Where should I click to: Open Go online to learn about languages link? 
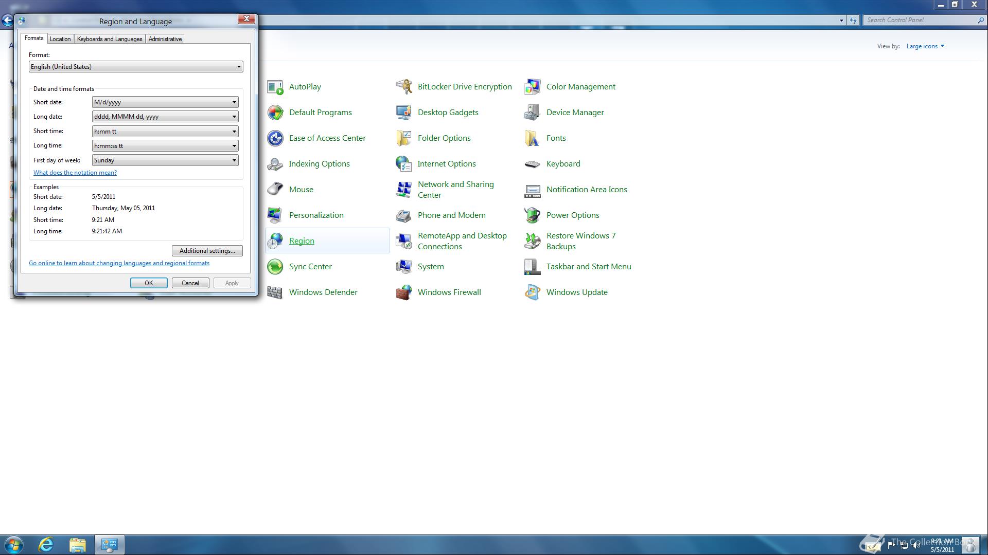(x=119, y=263)
